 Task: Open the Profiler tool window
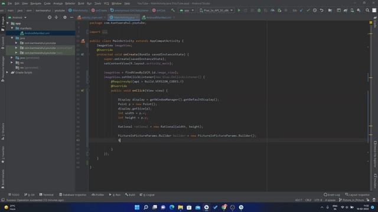click(98, 195)
